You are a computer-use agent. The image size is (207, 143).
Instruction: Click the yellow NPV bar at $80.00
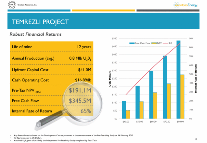coord(182,97)
